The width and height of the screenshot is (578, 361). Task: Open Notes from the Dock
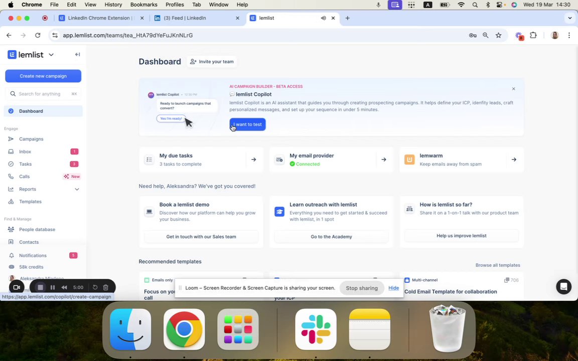pos(370,329)
